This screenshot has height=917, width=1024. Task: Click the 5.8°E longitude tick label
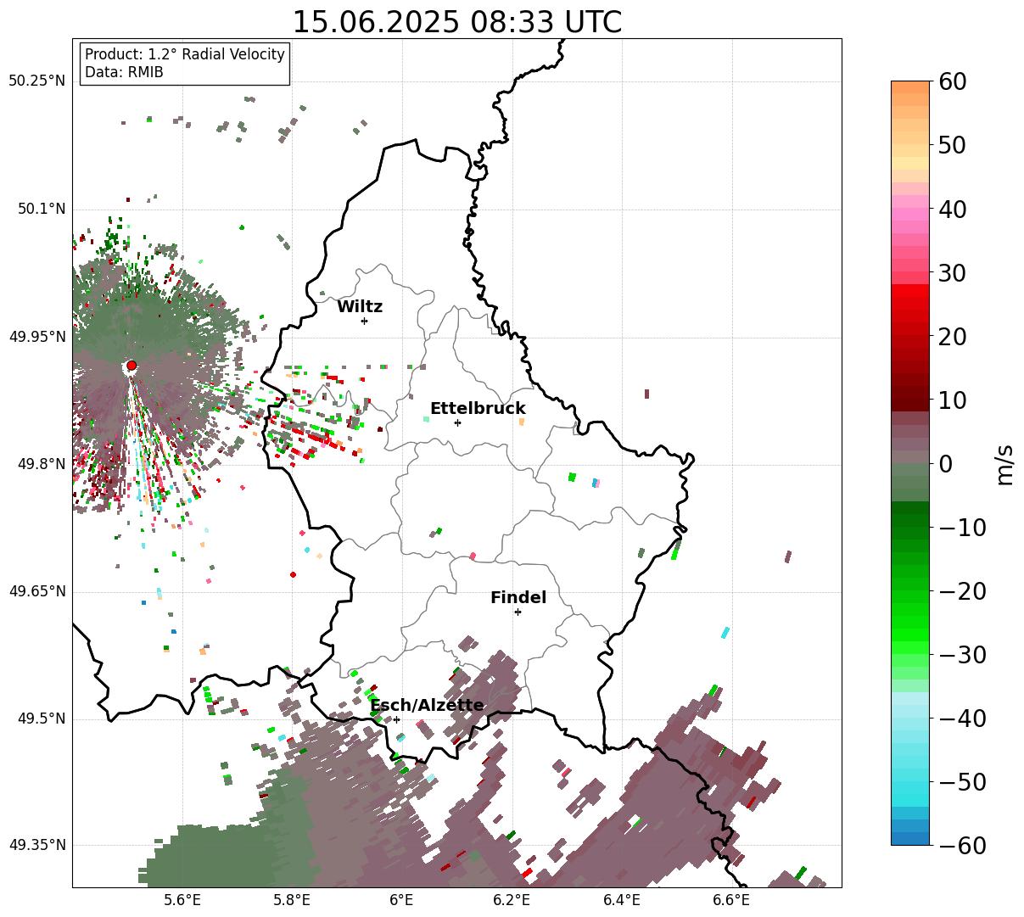coord(292,900)
